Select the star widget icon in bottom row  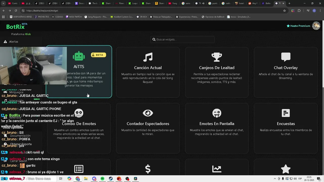[286, 169]
